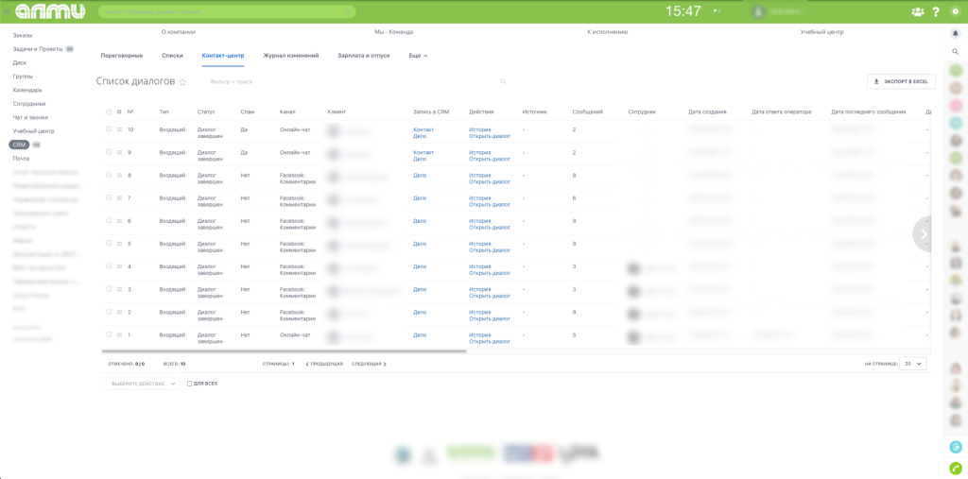The height and width of the screenshot is (479, 968).
Task: Open the notifications bell in right panel
Action: coord(955,35)
